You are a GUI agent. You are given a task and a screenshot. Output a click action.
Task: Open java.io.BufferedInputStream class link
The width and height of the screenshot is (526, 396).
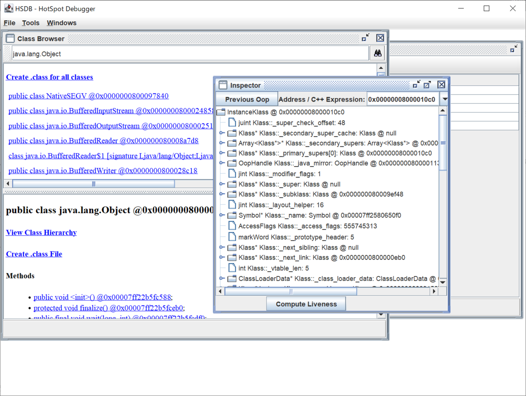111,111
